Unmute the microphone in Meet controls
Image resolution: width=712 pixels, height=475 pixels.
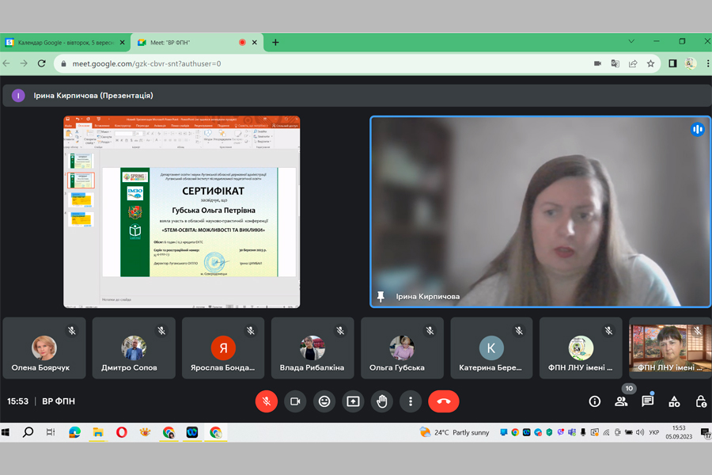(x=267, y=401)
